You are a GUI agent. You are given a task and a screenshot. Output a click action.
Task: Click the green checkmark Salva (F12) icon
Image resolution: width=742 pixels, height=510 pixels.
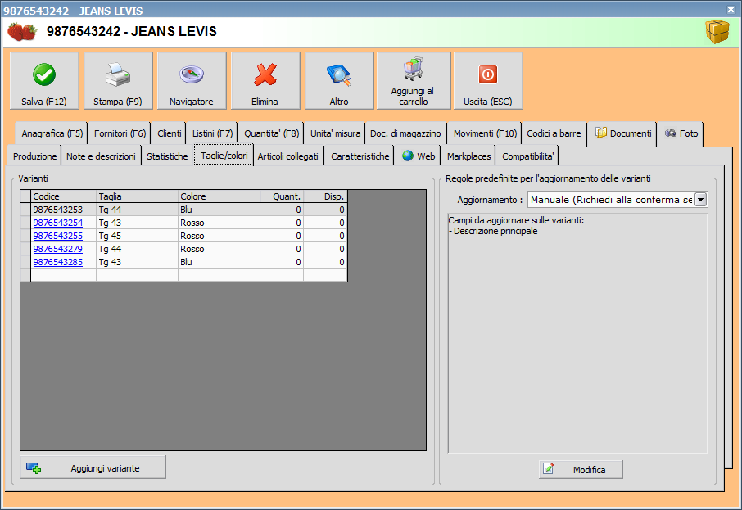44,74
